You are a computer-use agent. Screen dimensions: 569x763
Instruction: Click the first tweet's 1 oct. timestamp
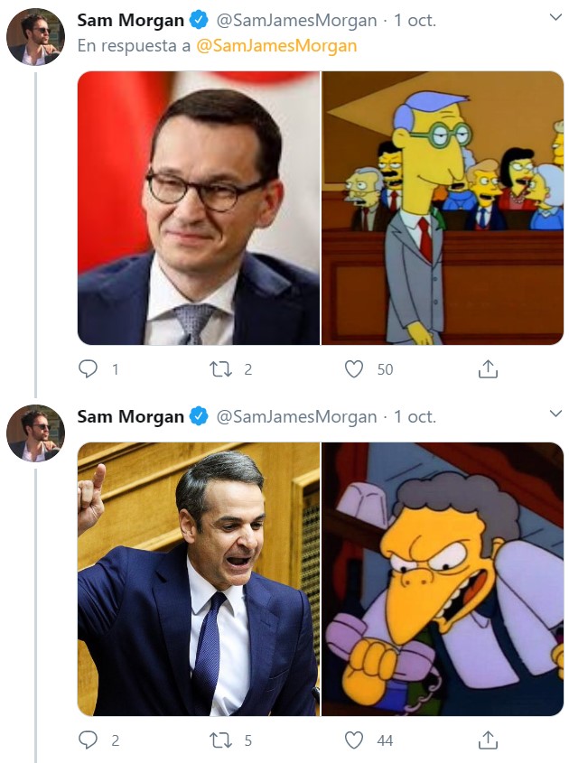[415, 20]
